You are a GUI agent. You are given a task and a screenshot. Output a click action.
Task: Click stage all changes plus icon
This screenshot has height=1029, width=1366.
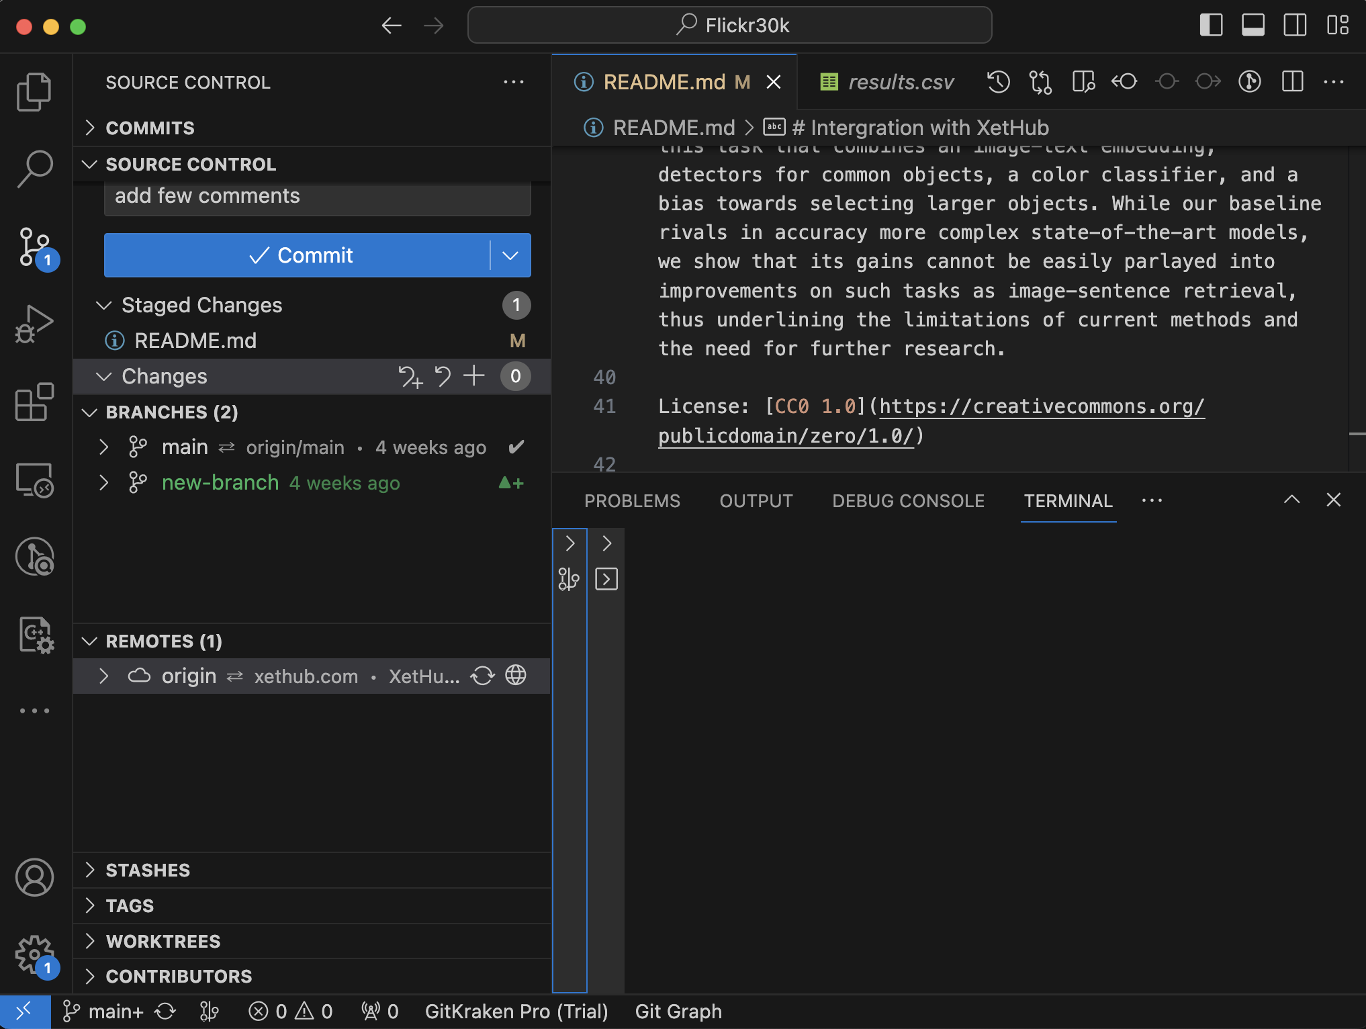(x=474, y=376)
